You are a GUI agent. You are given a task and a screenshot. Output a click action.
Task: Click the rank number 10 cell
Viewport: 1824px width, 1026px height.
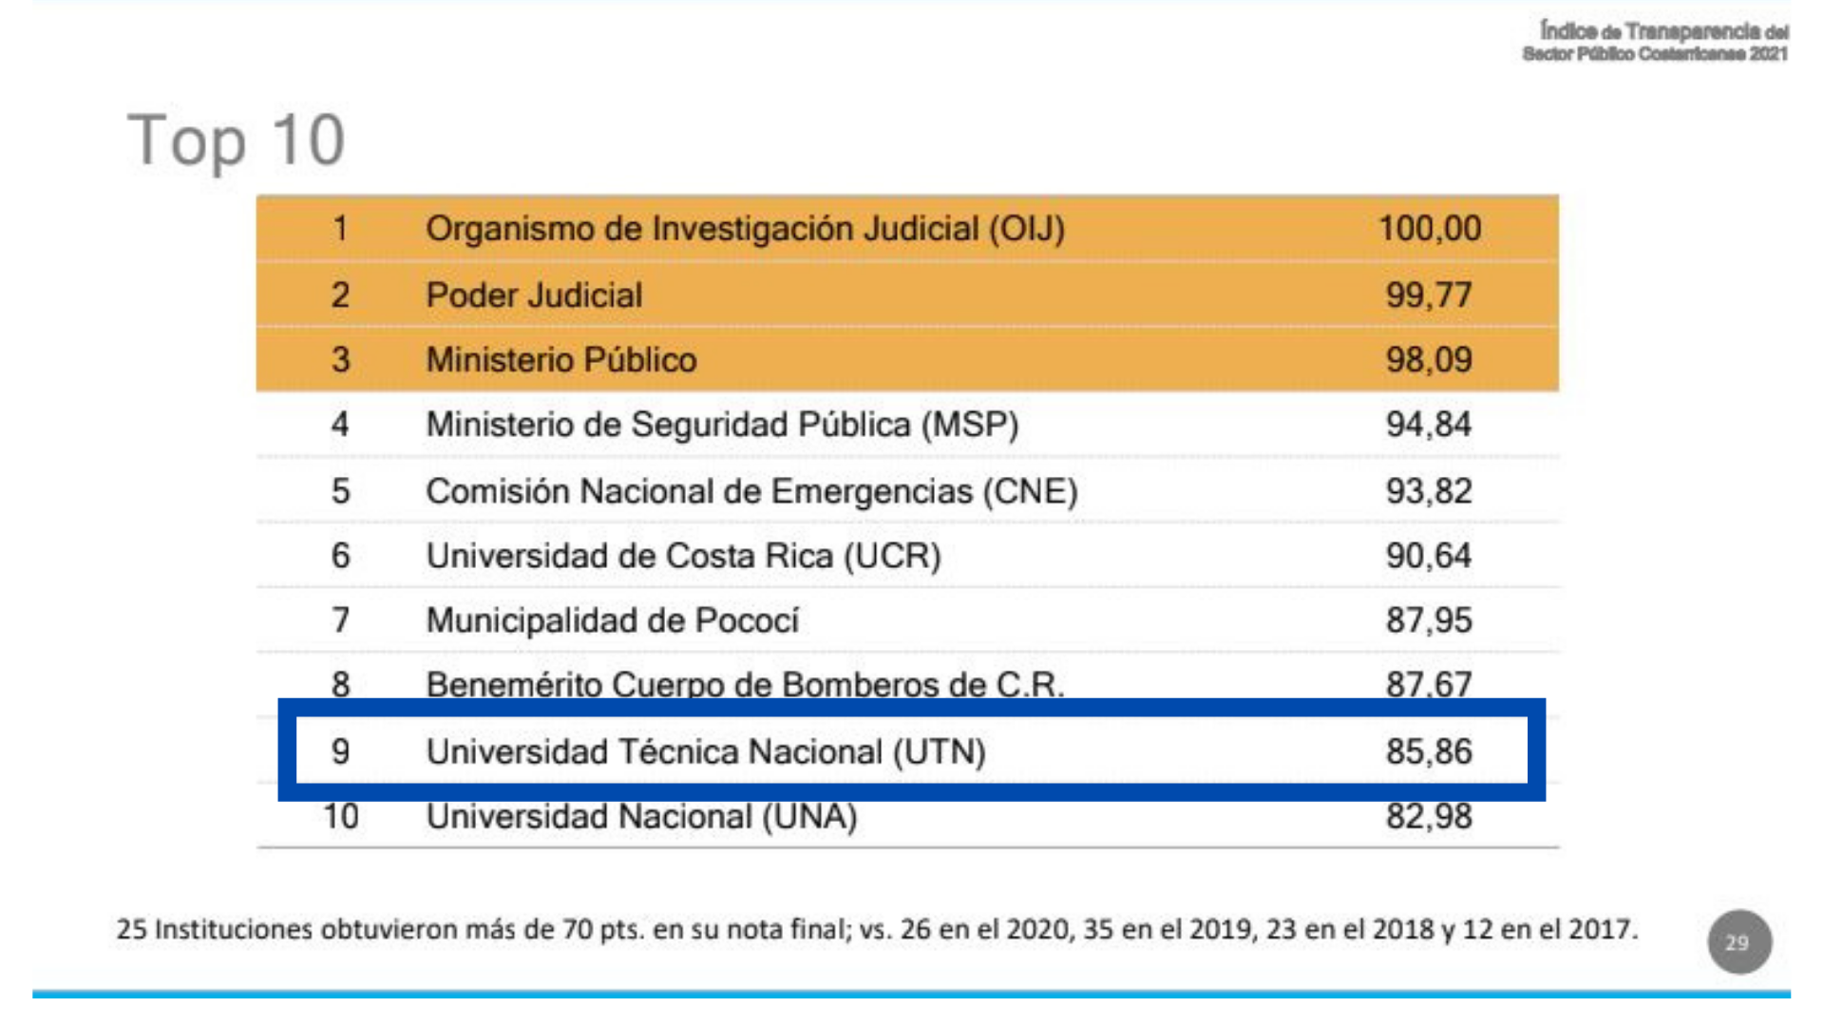click(340, 817)
